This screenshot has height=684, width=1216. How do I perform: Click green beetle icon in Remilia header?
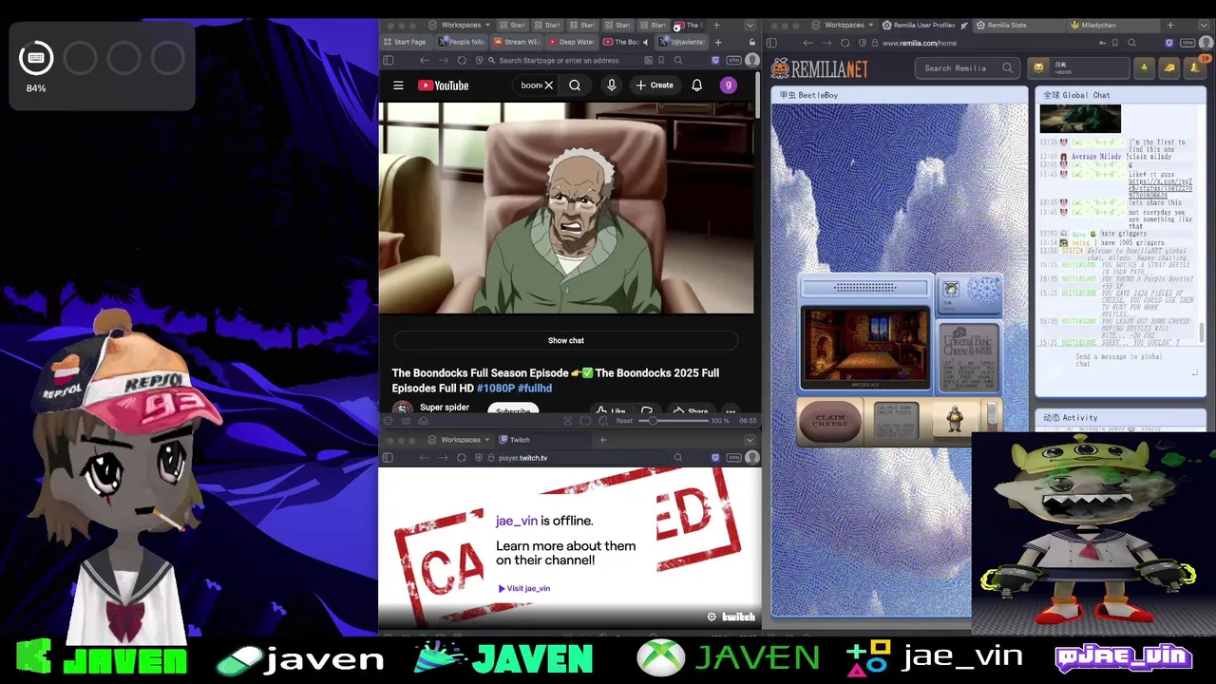point(1145,67)
